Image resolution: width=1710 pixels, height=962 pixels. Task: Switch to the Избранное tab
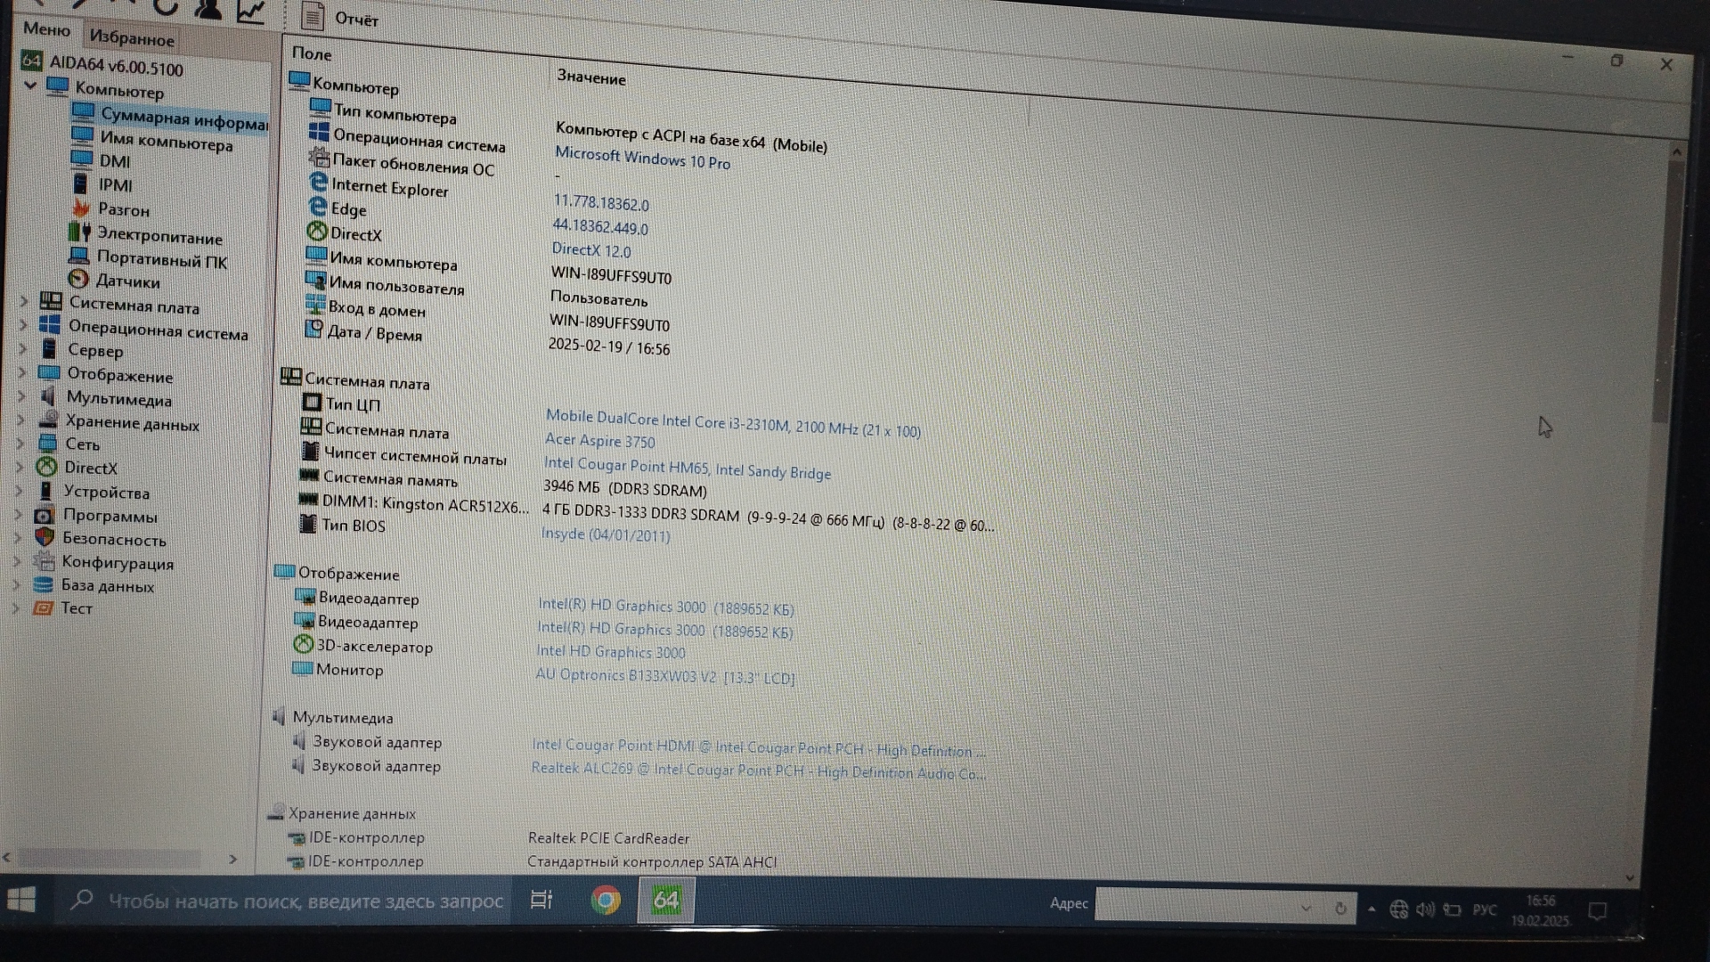132,37
